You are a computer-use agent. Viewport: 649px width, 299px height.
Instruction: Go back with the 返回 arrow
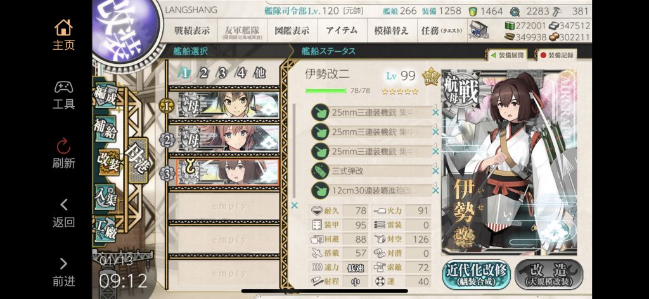pyautogui.click(x=63, y=204)
